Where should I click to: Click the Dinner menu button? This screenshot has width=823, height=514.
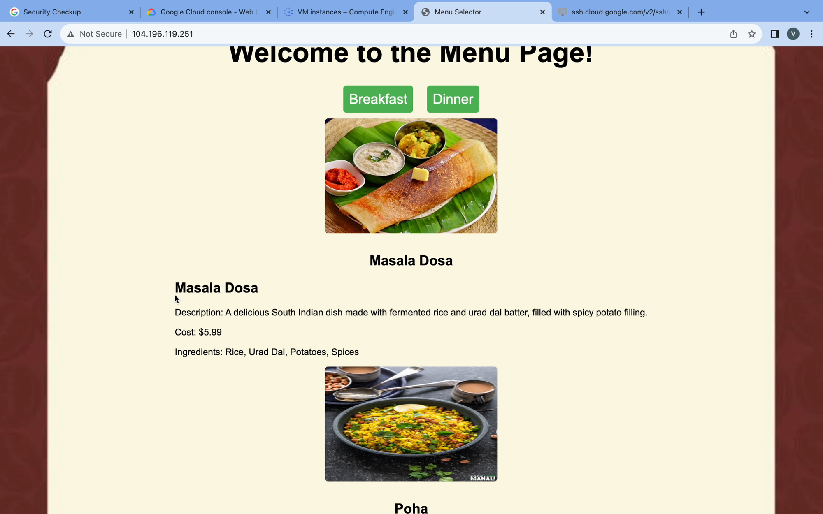click(x=453, y=99)
